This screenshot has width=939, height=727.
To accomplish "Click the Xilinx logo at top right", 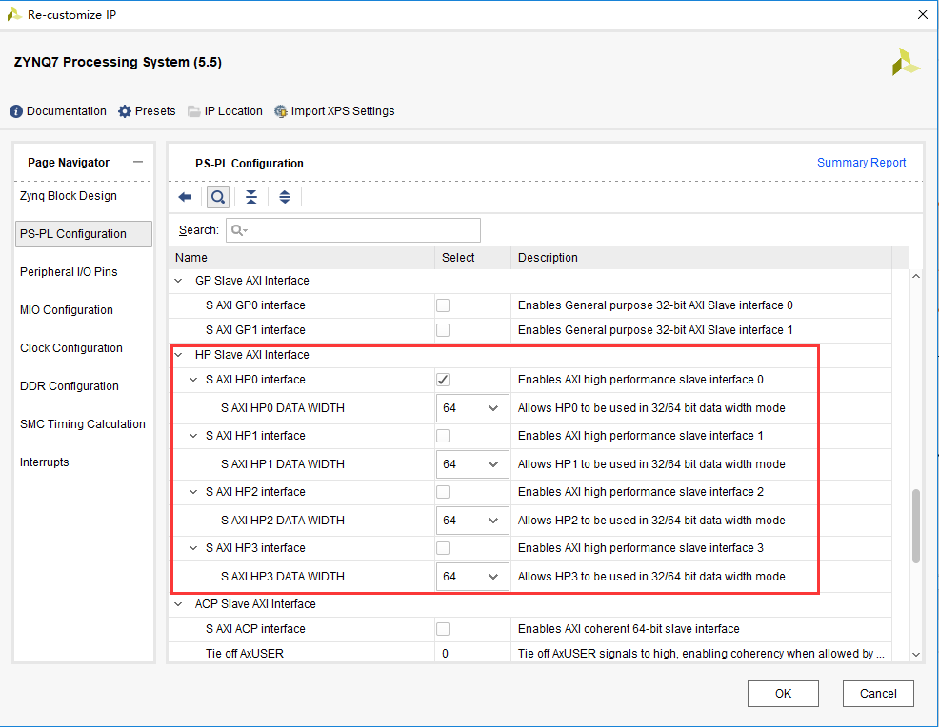I will (x=905, y=62).
